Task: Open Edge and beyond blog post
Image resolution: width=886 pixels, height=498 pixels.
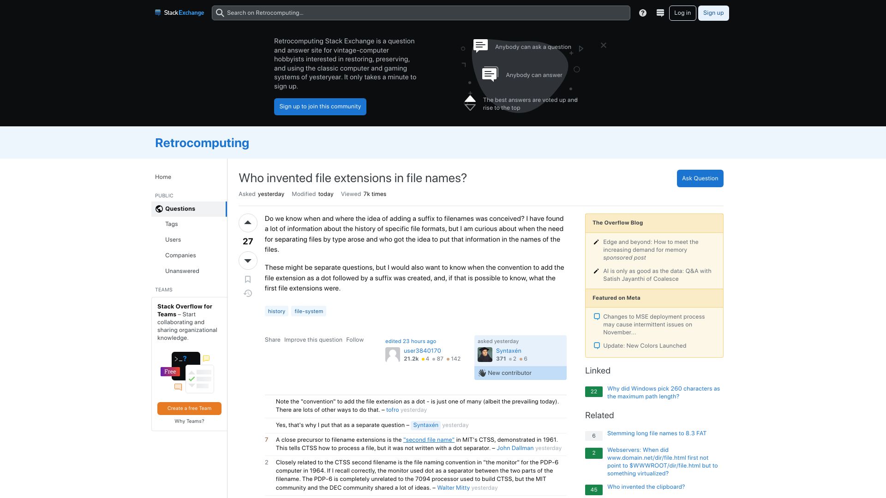Action: (x=651, y=246)
